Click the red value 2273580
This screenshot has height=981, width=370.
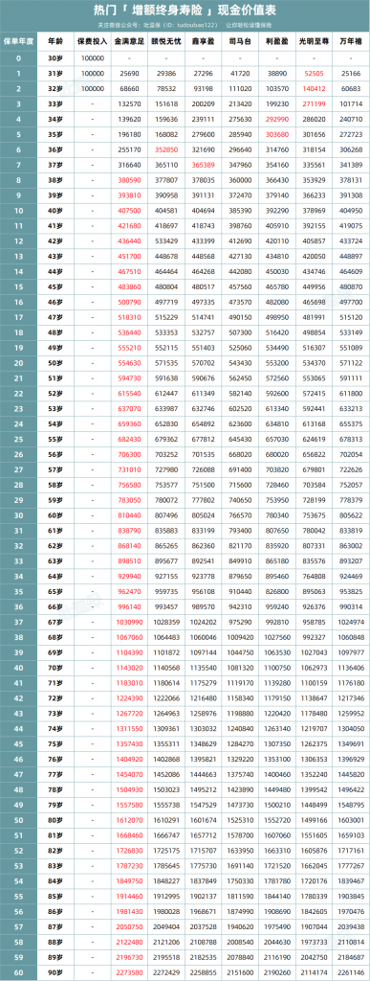pos(130,972)
